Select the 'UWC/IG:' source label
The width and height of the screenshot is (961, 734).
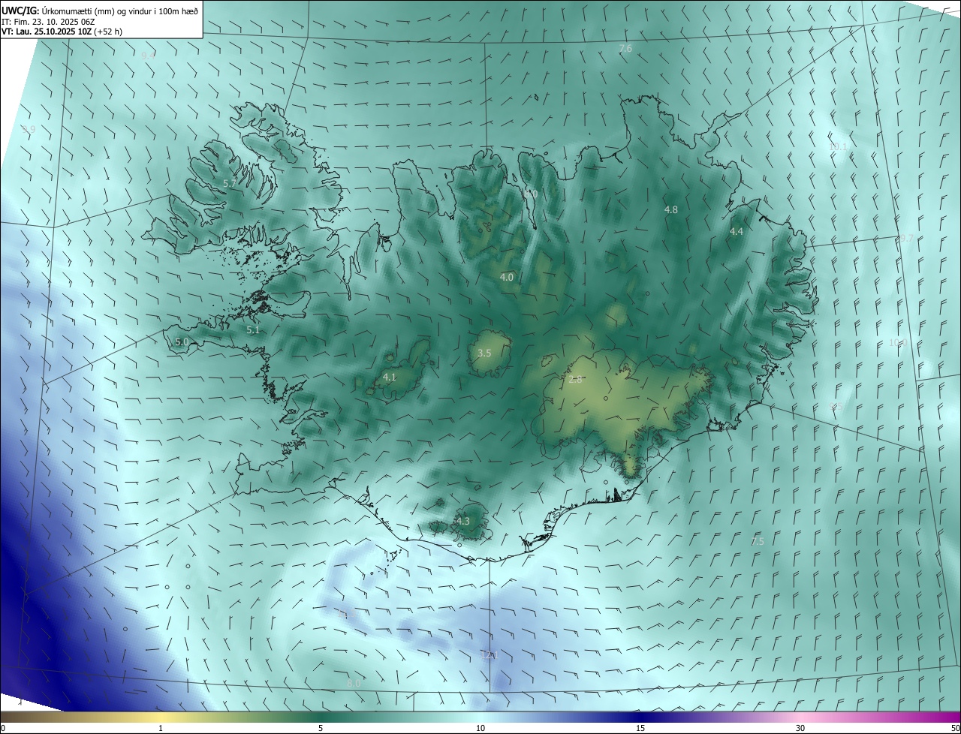pos(20,11)
